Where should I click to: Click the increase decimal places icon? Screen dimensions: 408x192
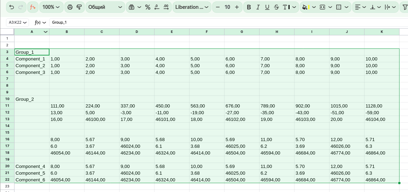(166, 7)
